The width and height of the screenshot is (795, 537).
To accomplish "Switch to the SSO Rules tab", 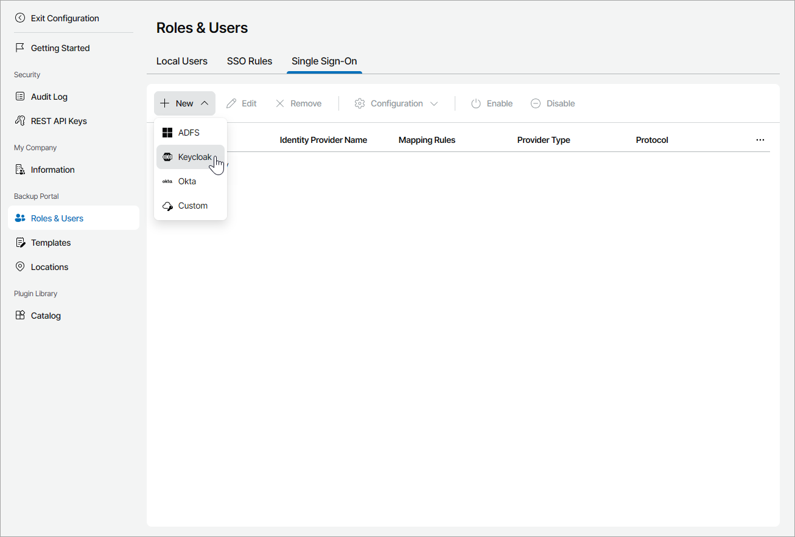I will click(250, 61).
